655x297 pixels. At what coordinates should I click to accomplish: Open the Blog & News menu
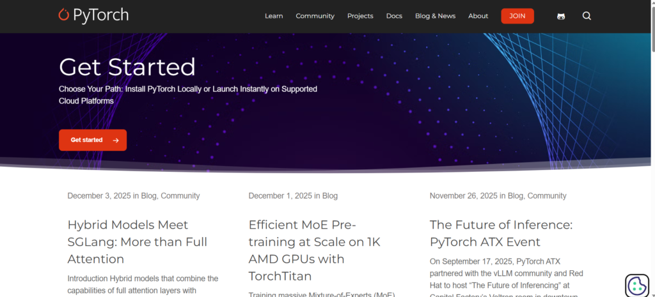435,16
